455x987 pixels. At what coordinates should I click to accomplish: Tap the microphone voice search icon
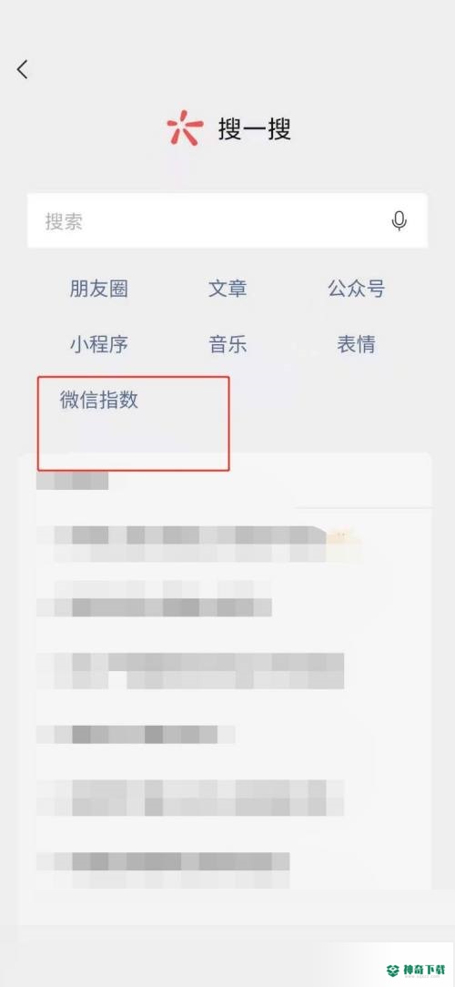[x=399, y=221]
